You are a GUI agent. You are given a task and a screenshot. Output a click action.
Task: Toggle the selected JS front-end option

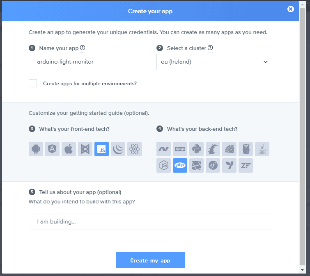[101, 149]
